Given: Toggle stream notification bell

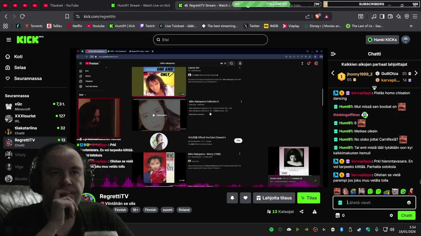Looking at the screenshot, I should (x=232, y=198).
